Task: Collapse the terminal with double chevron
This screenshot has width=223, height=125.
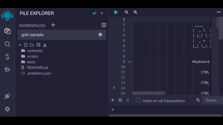Action: 113,100
